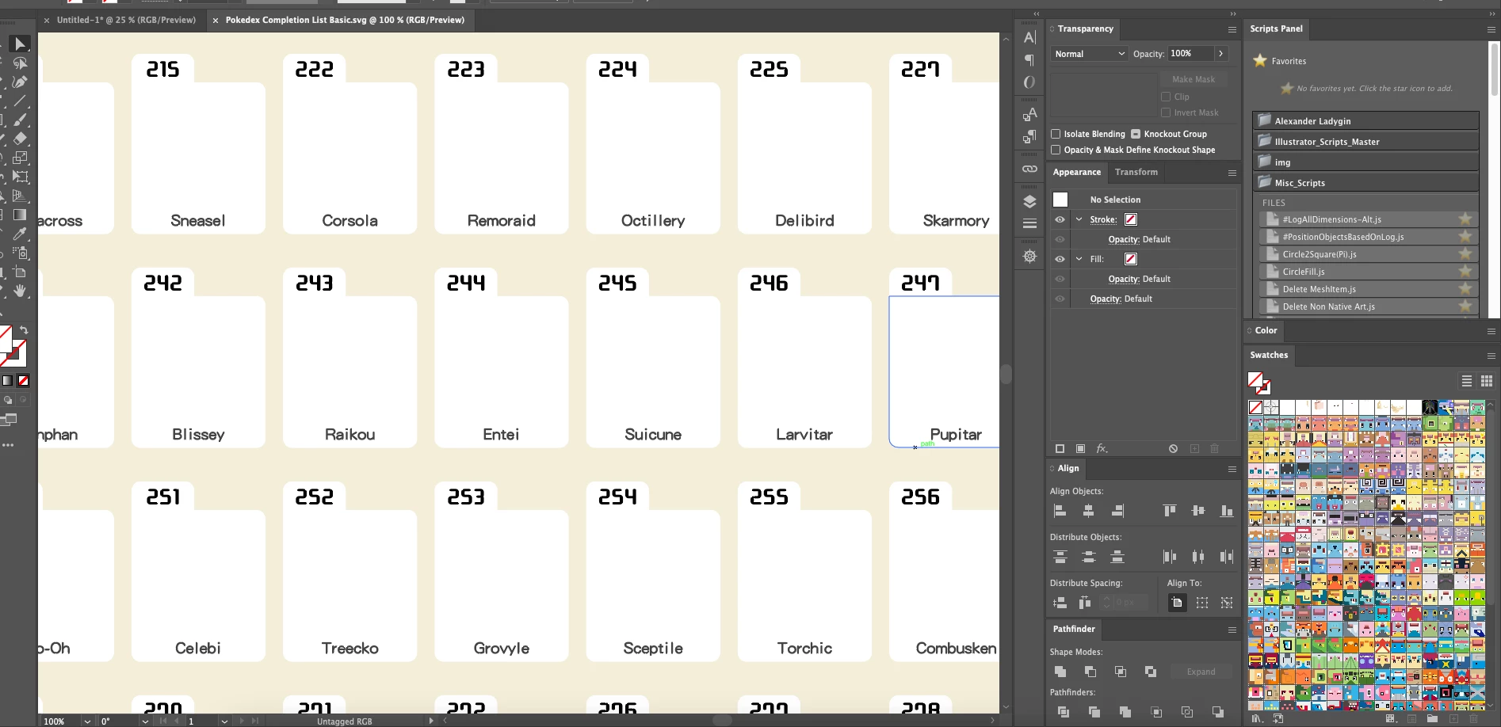Click Stroke label in Appearance panel
Viewport: 1501px width, 727px height.
click(1103, 219)
